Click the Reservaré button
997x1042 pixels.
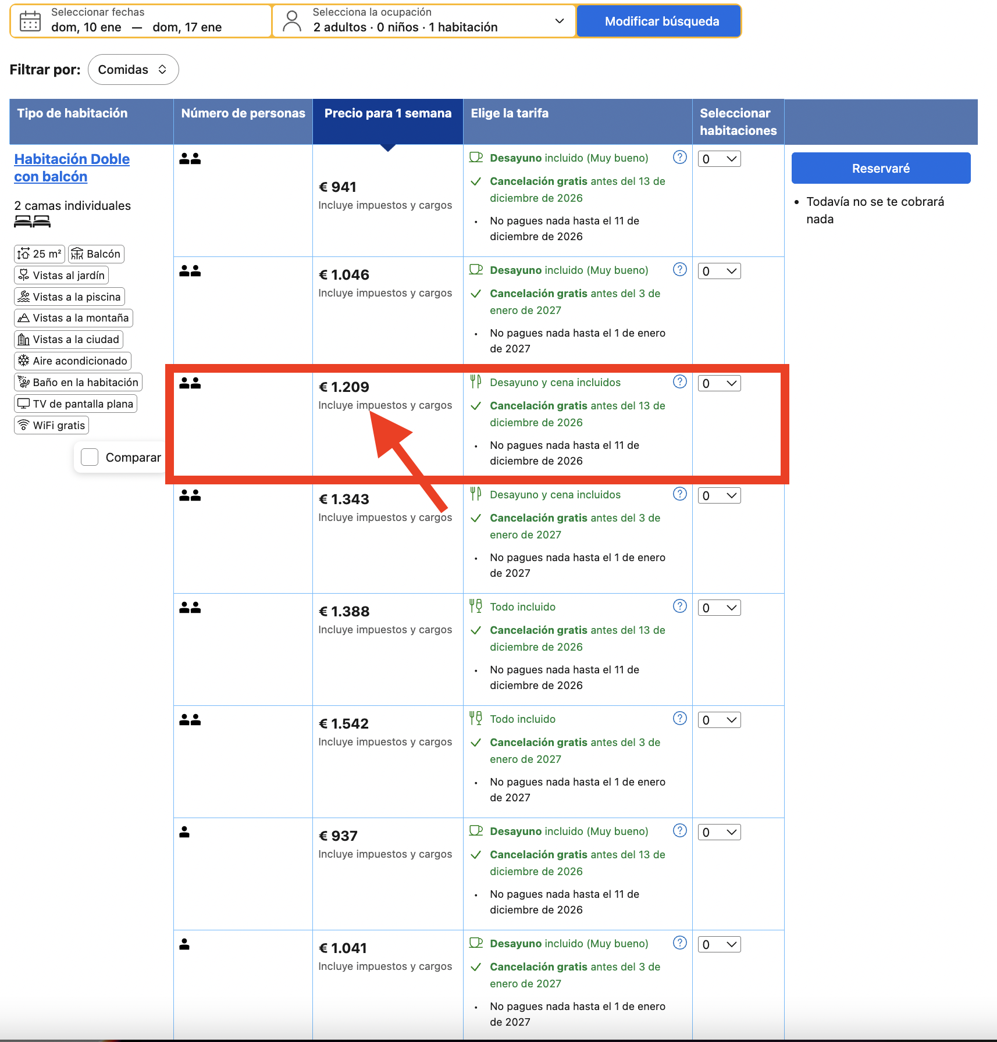click(x=881, y=168)
